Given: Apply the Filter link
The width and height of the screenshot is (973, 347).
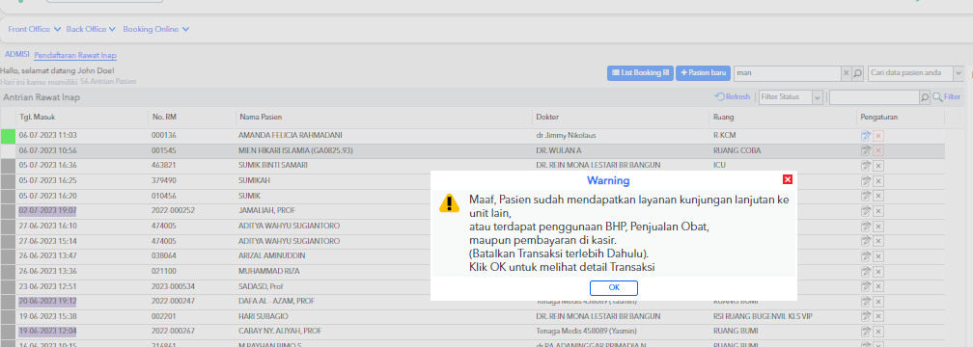Looking at the screenshot, I should (947, 96).
